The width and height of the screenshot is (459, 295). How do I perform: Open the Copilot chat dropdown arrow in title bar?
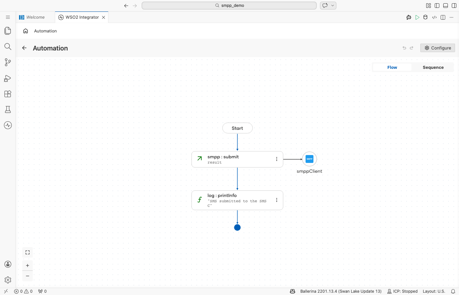coord(332,6)
